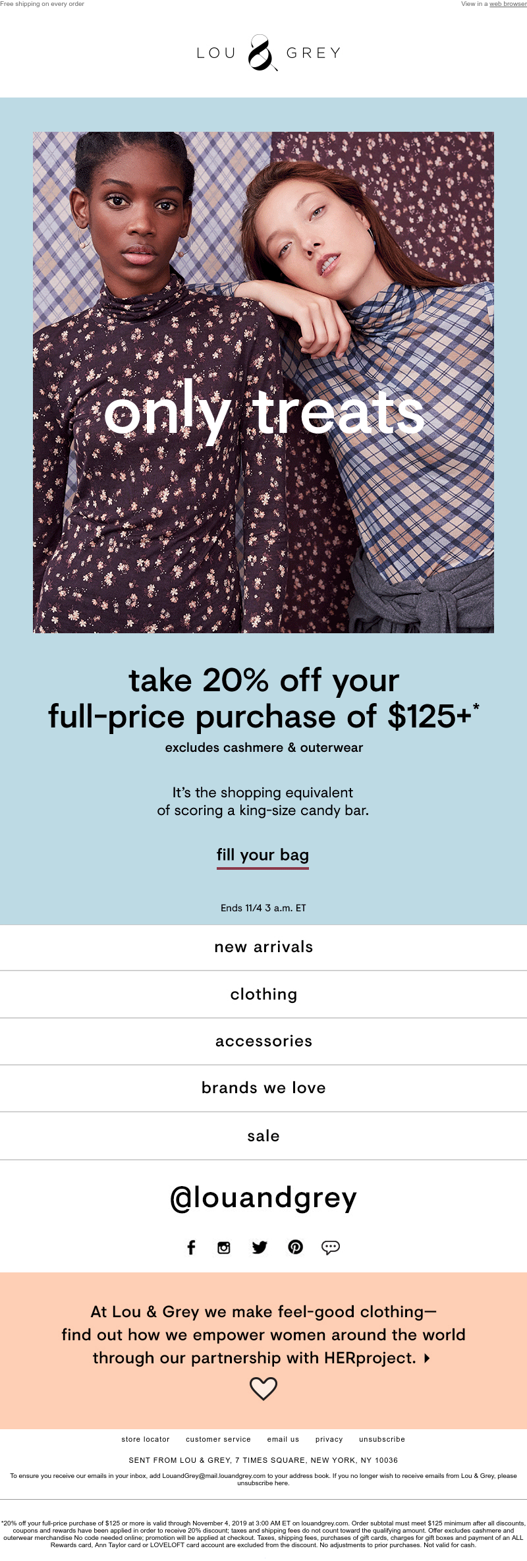
Task: Click the heart icon under HERproject text
Action: (263, 1388)
